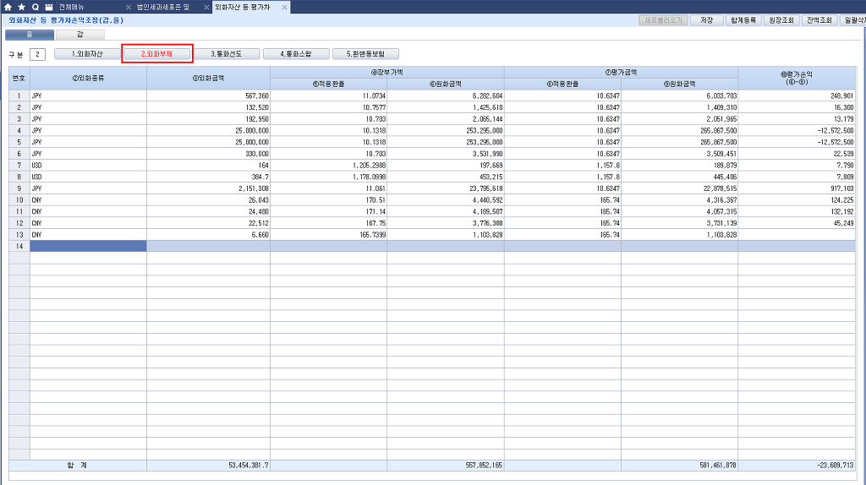Click the 저장 save button
The image size is (866, 485).
pos(706,19)
